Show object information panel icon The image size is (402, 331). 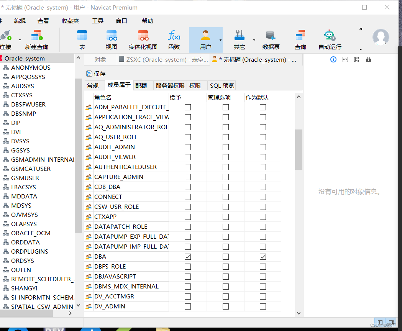coord(333,59)
